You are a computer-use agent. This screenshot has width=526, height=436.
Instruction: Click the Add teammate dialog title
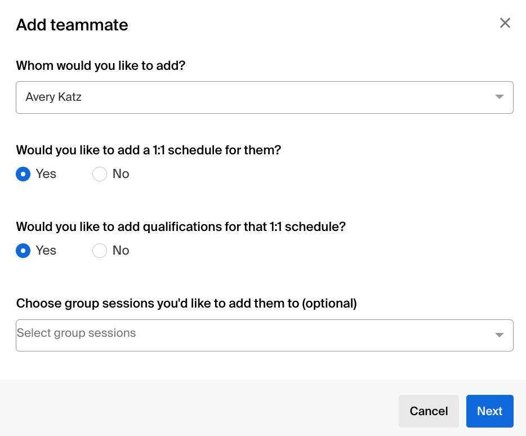coord(72,25)
